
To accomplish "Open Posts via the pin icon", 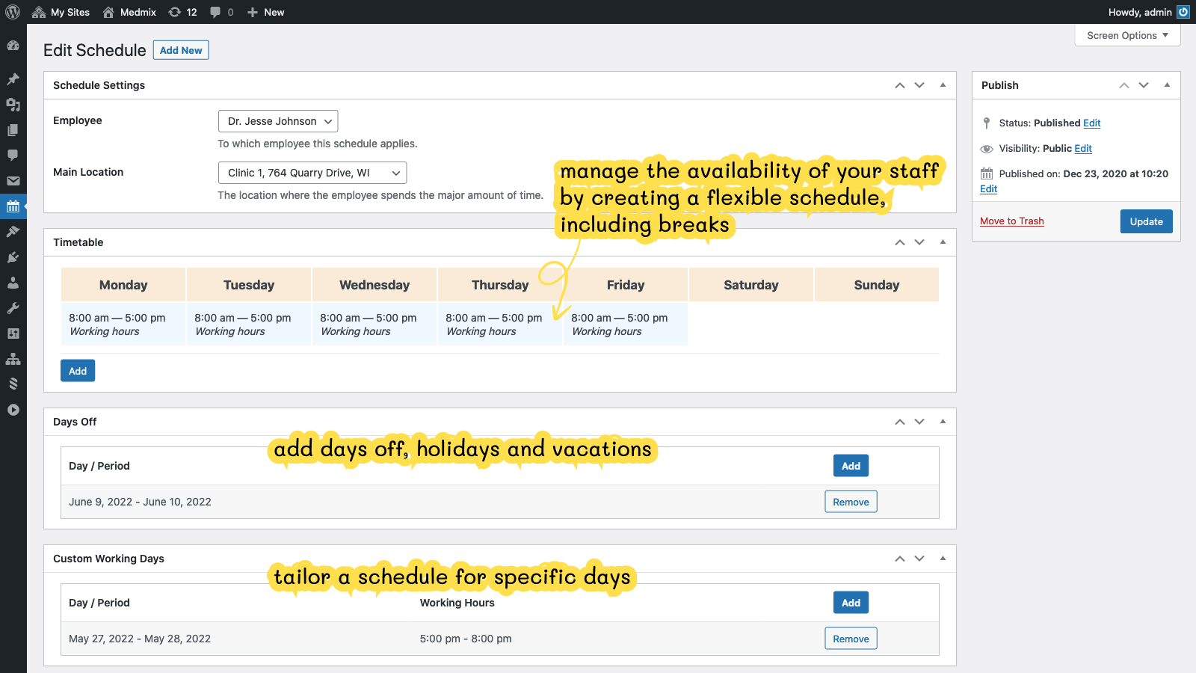I will tap(13, 79).
